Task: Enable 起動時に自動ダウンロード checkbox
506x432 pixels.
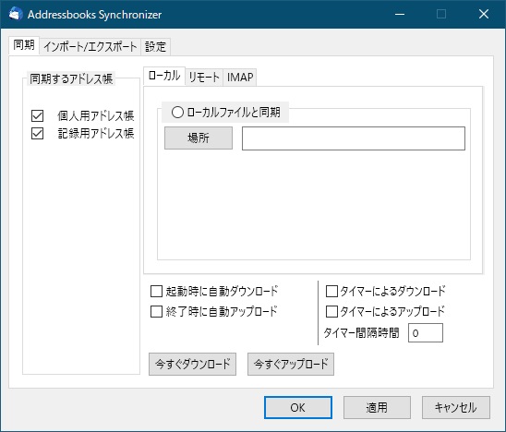Action: 157,292
